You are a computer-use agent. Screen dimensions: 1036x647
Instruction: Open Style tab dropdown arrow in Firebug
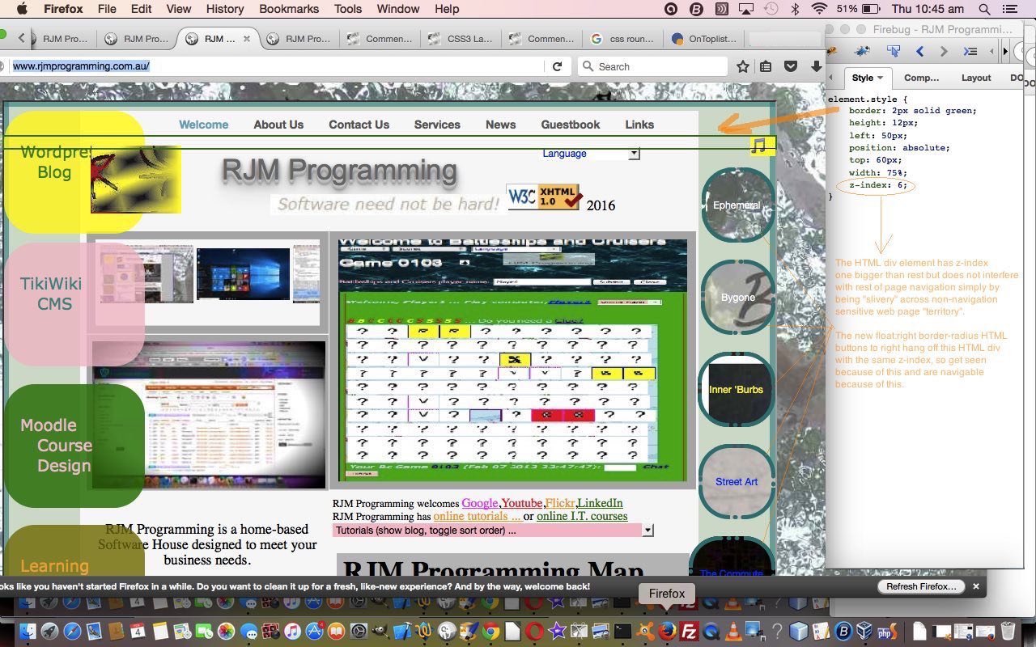pos(880,78)
